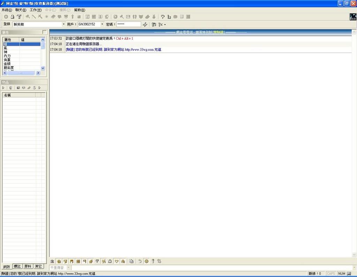Viewport: 357px width, 277px height.
Task: Switch to the 標記 tab
Action: pyautogui.click(x=17, y=267)
